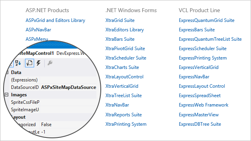
Task: Open the Events lightning bolt icon
Action: coord(38,63)
